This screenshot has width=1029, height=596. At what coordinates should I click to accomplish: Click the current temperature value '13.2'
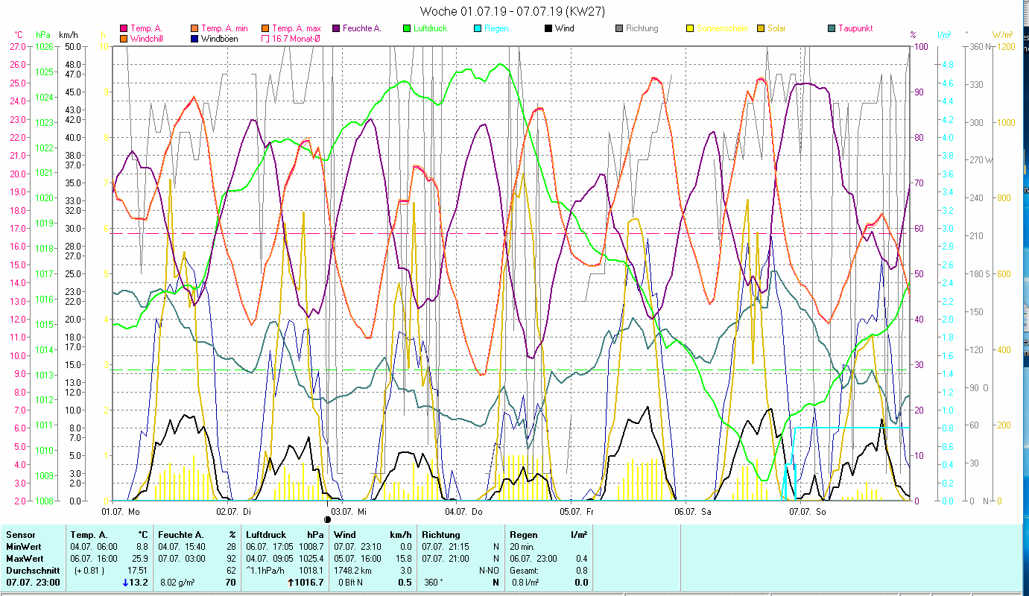pyautogui.click(x=139, y=583)
